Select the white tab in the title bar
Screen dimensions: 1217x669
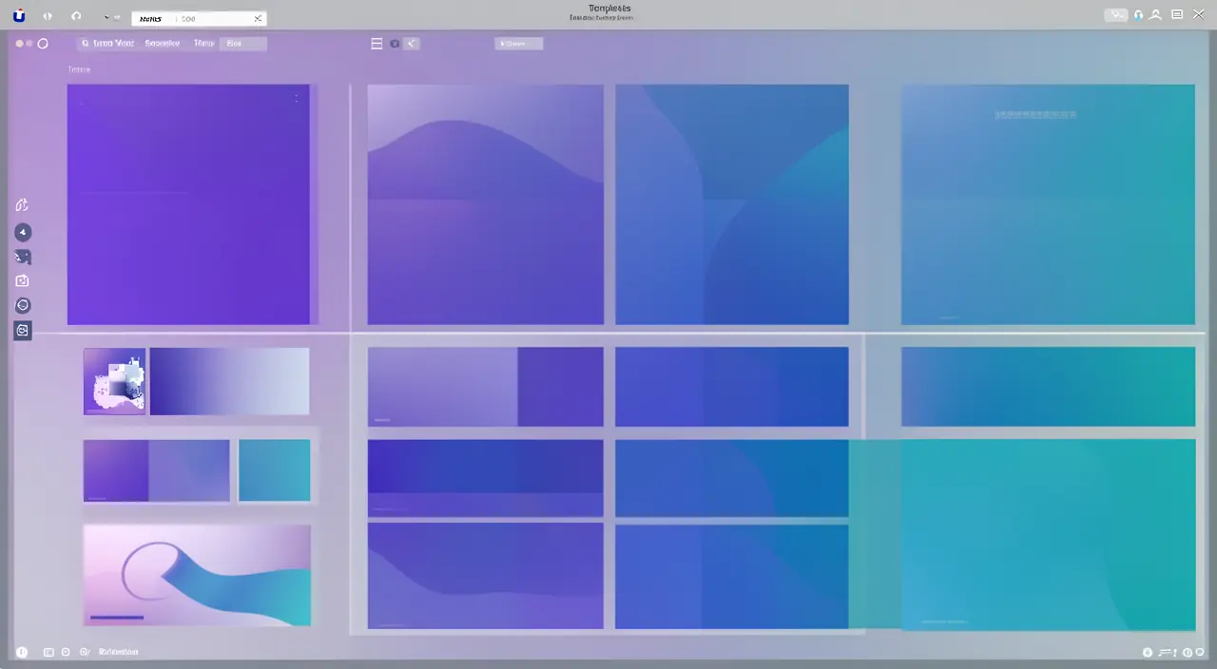click(199, 18)
